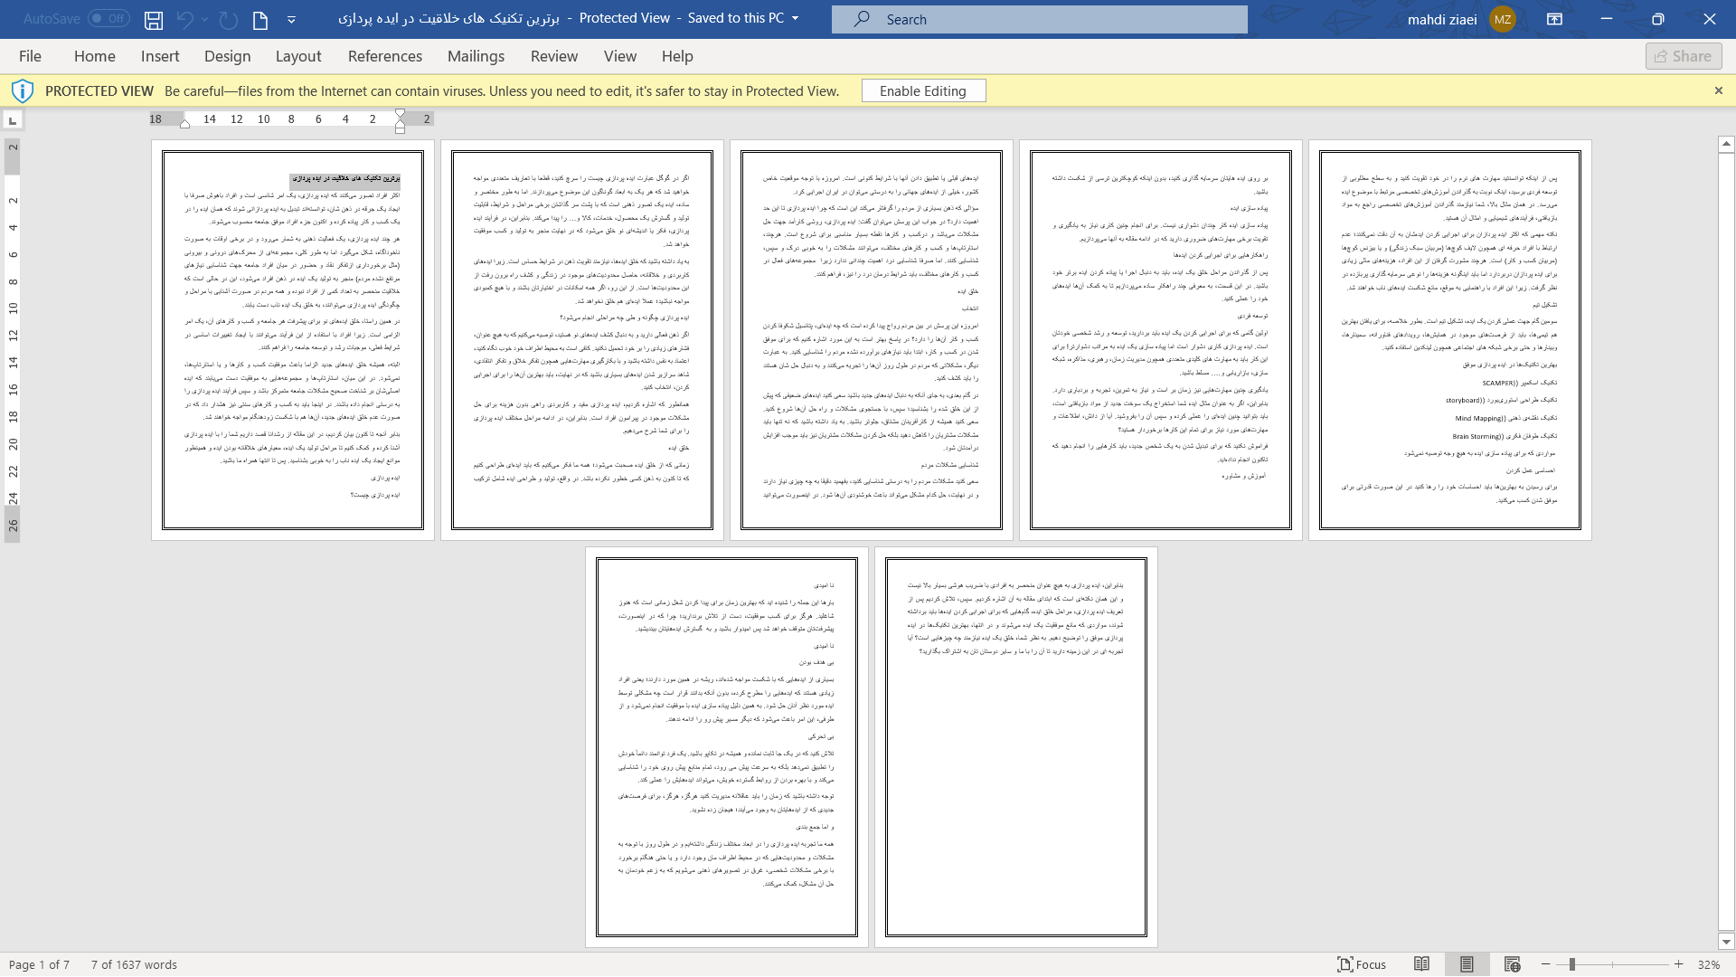Click user name mahdi ziaei
The height and width of the screenshot is (977, 1736).
click(x=1442, y=19)
